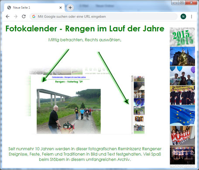Select the illuminated church night thumbnail

point(182,56)
